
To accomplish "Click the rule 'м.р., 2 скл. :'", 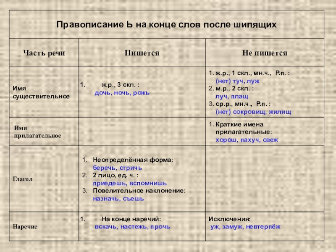I will [235, 89].
